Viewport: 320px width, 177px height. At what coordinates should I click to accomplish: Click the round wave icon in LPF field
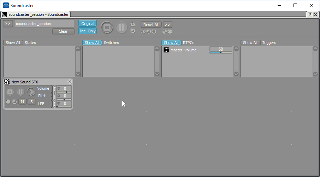[59, 103]
